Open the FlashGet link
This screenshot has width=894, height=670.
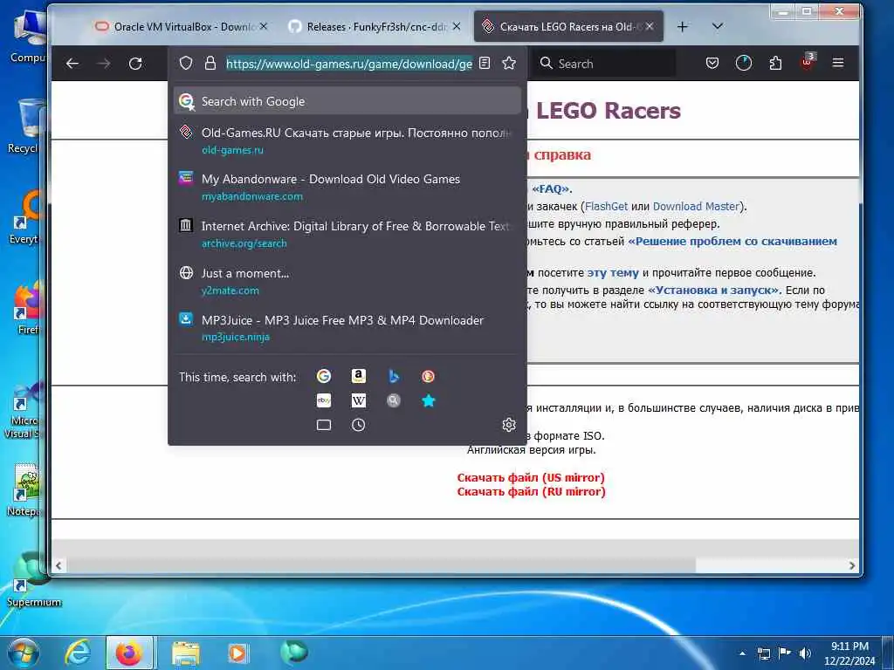(x=606, y=206)
